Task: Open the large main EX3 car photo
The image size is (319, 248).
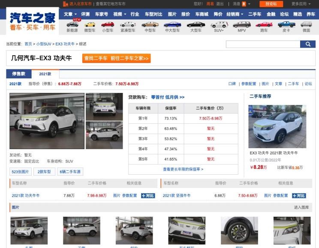Action: pos(47,121)
